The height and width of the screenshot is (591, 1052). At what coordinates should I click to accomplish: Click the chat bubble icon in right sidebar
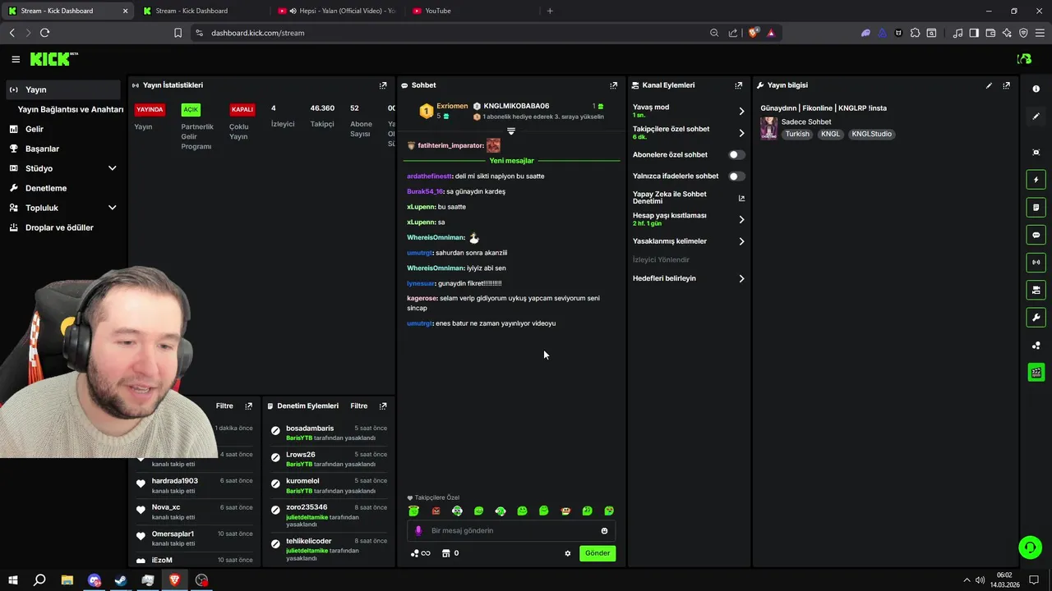click(1036, 235)
